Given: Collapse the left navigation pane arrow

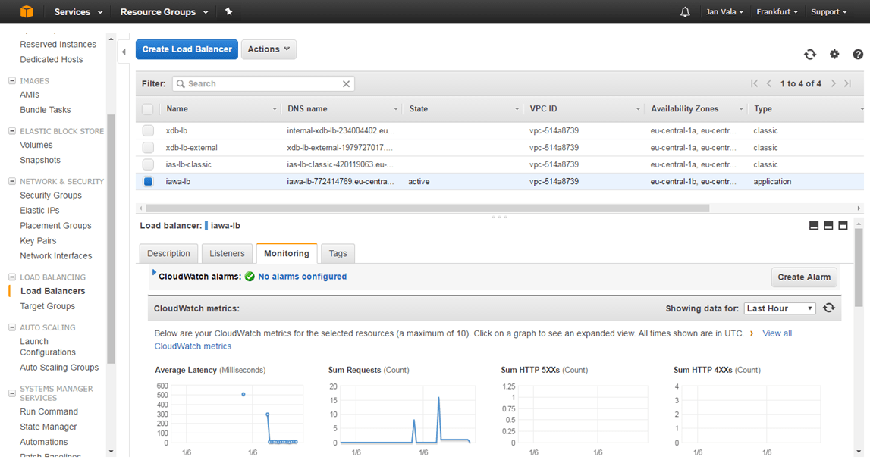Looking at the screenshot, I should tap(124, 52).
